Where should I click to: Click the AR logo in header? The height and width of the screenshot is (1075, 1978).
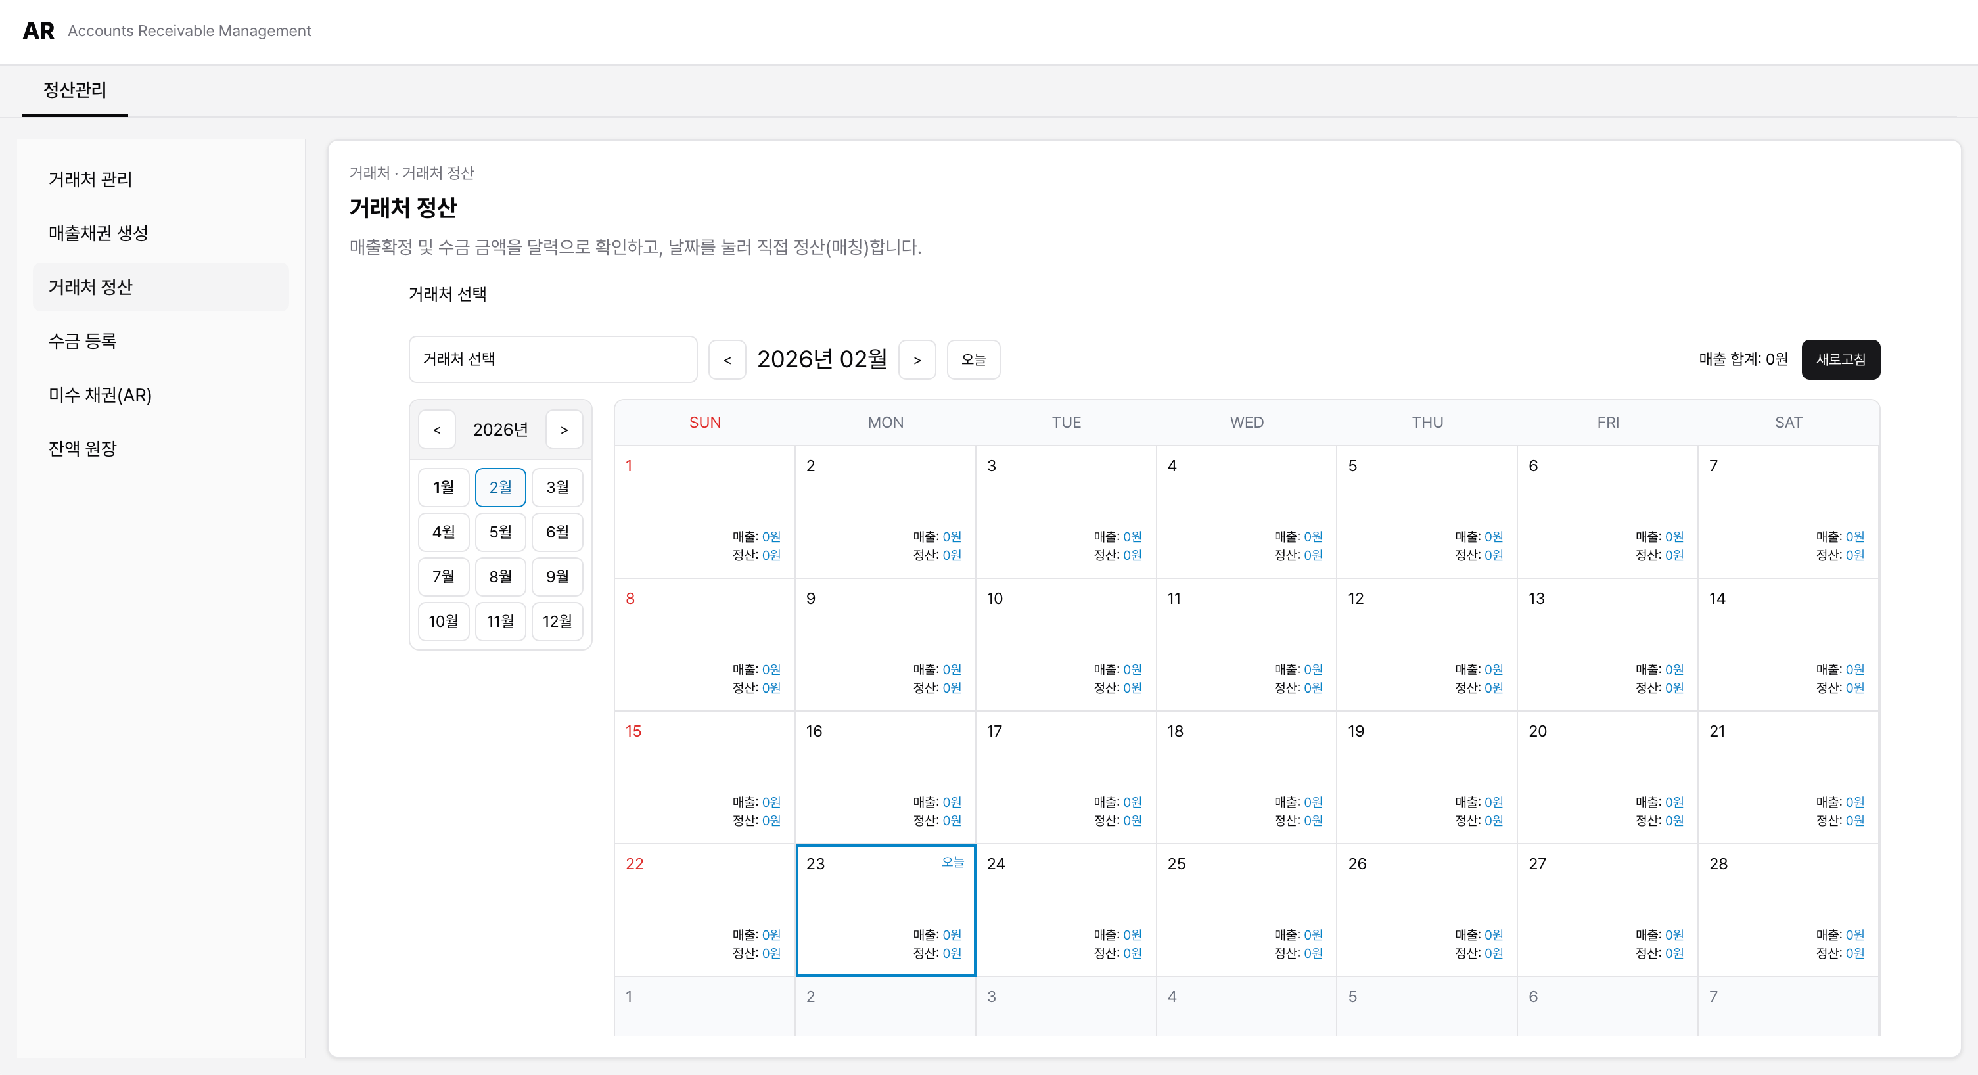point(38,31)
